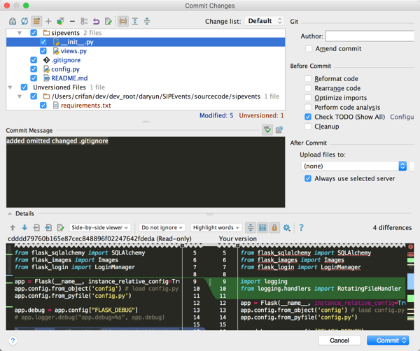This screenshot has width=420, height=351.
Task: Click the Commit button
Action: click(388, 341)
